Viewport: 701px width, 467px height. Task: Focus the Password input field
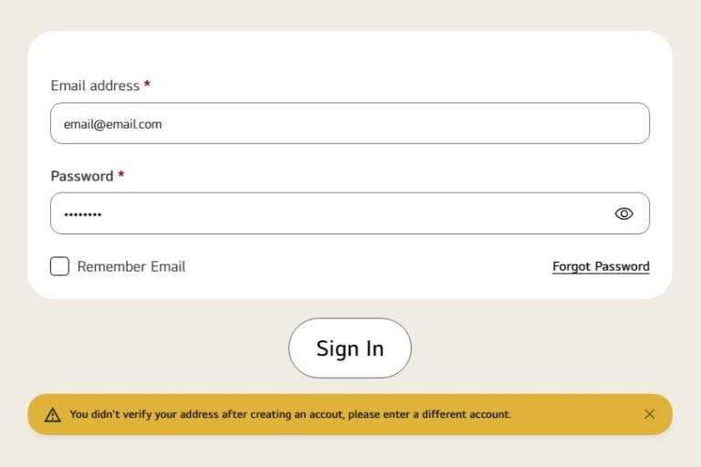(329, 213)
